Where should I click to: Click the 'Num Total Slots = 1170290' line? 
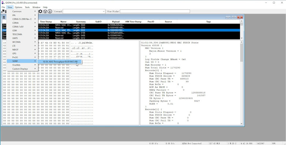tap(163, 68)
